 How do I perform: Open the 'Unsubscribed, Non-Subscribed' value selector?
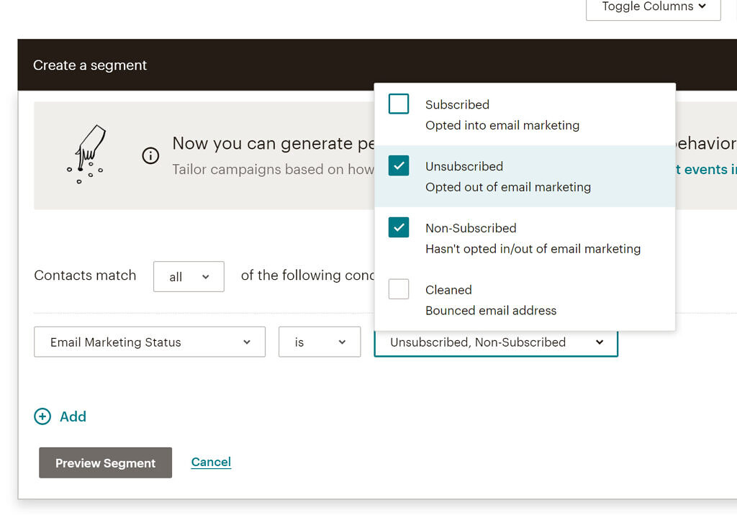pyautogui.click(x=495, y=342)
